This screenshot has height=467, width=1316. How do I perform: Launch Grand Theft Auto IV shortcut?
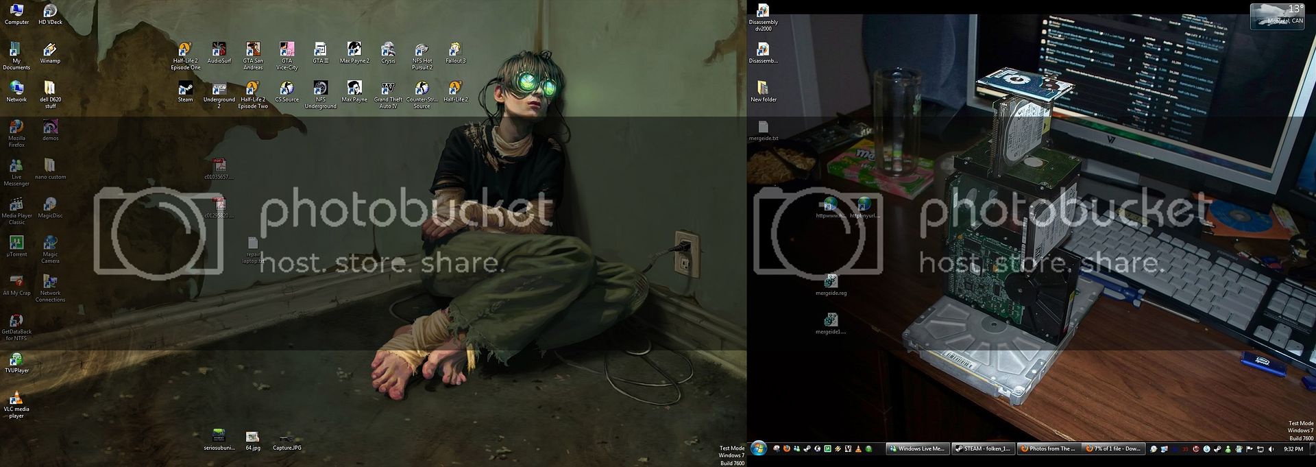[x=388, y=95]
